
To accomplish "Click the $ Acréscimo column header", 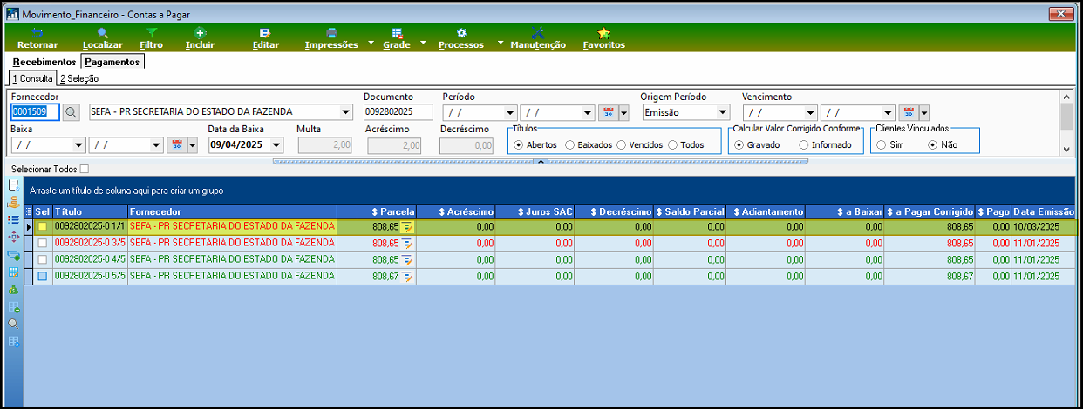I will click(456, 211).
